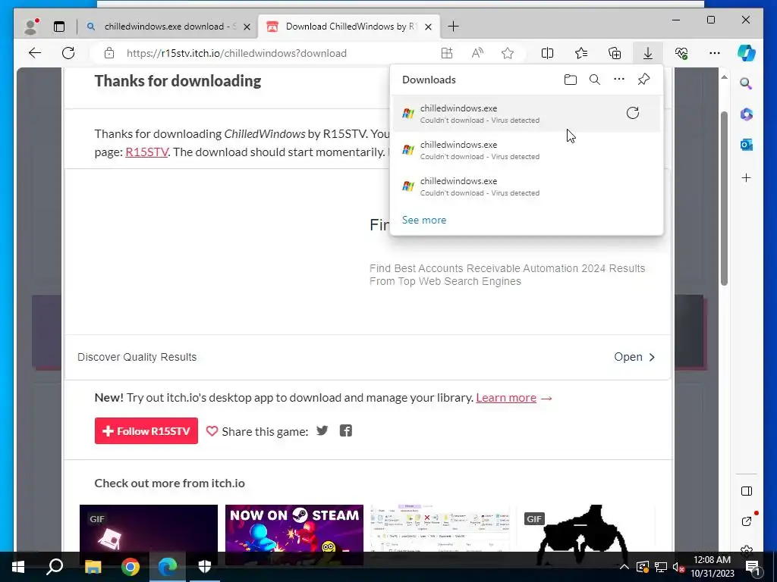Search downloads with magnifier icon
Viewport: 777px width, 582px height.
tap(595, 80)
